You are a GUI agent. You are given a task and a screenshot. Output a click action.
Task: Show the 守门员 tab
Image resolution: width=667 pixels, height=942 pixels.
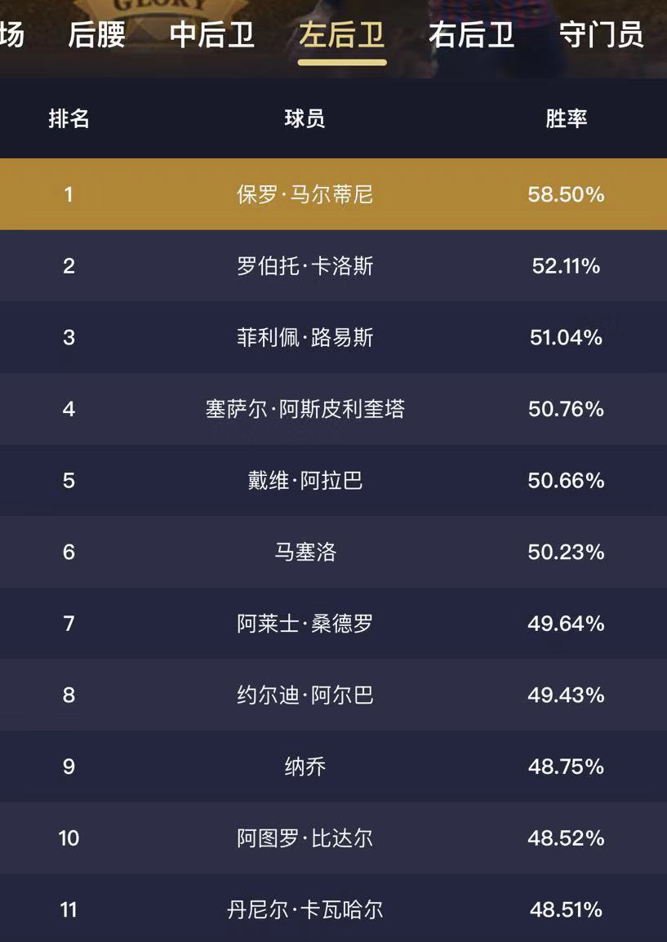pos(602,35)
